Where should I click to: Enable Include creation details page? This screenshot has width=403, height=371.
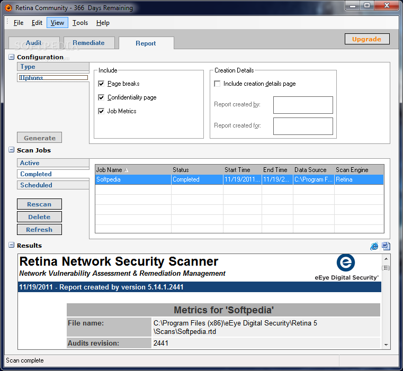pyautogui.click(x=217, y=84)
